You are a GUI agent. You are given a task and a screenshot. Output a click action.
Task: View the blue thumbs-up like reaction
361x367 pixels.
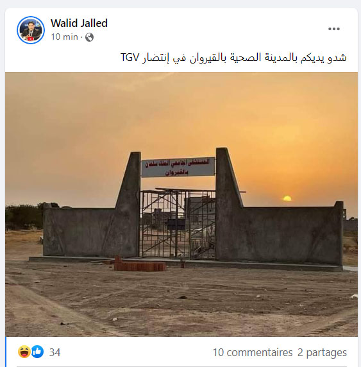[x=37, y=352]
